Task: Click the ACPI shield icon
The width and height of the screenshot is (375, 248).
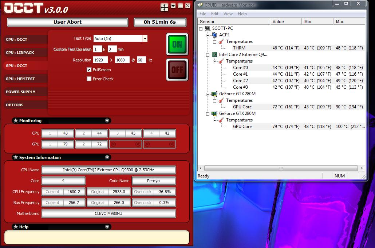Action: (214, 35)
